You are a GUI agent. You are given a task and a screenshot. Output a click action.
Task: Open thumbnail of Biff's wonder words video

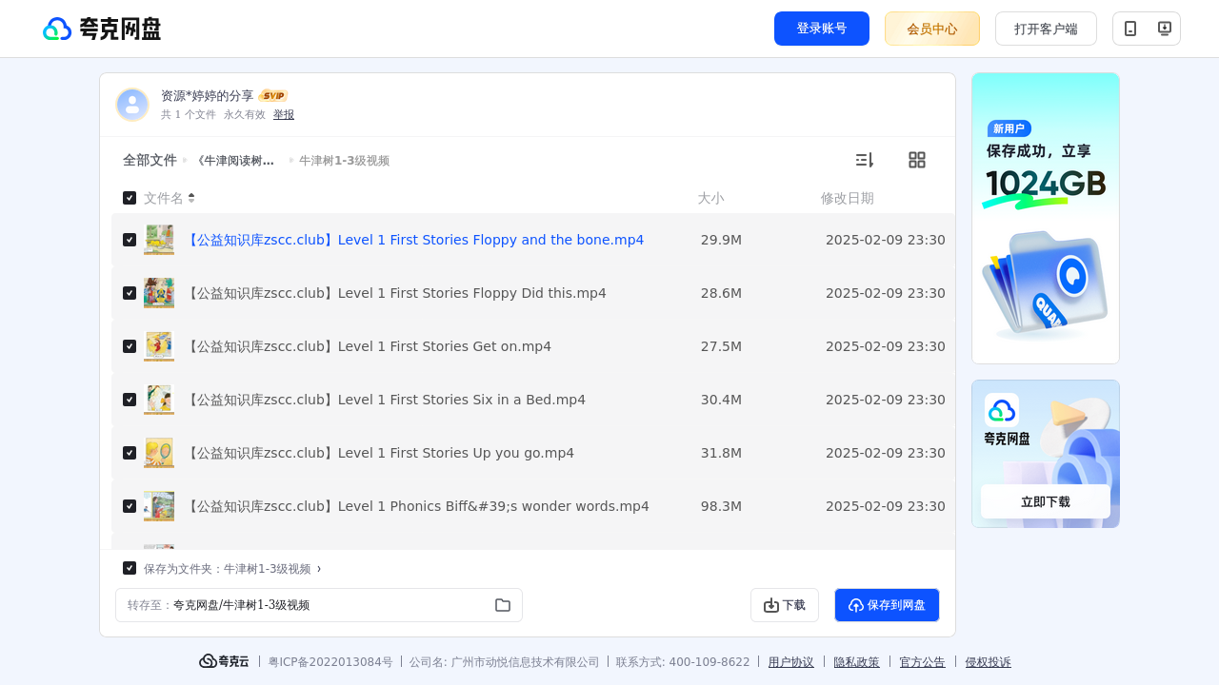(x=159, y=506)
